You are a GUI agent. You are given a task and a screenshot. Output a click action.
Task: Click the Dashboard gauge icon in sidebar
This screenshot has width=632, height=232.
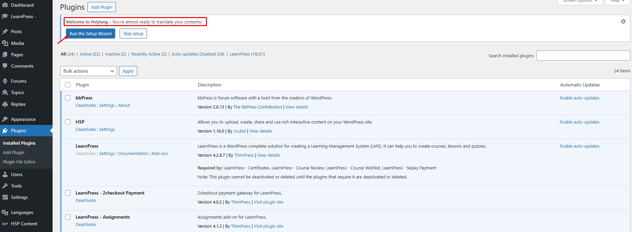click(5, 5)
